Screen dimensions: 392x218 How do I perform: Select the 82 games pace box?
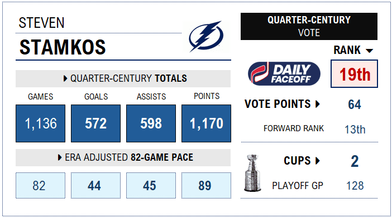41,185
